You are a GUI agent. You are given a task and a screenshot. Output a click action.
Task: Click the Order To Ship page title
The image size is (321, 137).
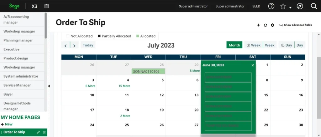81,22
